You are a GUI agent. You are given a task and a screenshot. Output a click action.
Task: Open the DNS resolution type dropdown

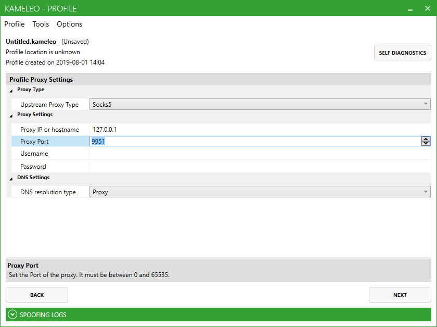(x=260, y=192)
